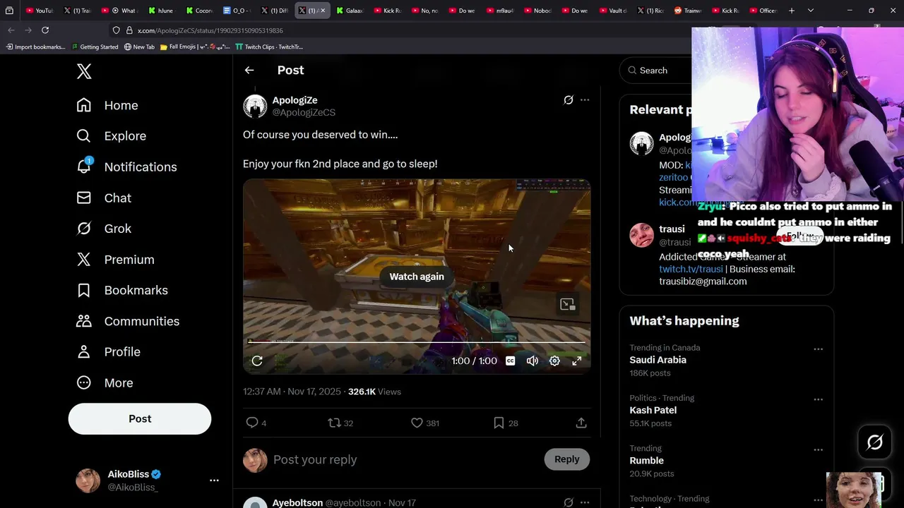Click the Rumble trending topic
This screenshot has height=508, width=904.
646,461
